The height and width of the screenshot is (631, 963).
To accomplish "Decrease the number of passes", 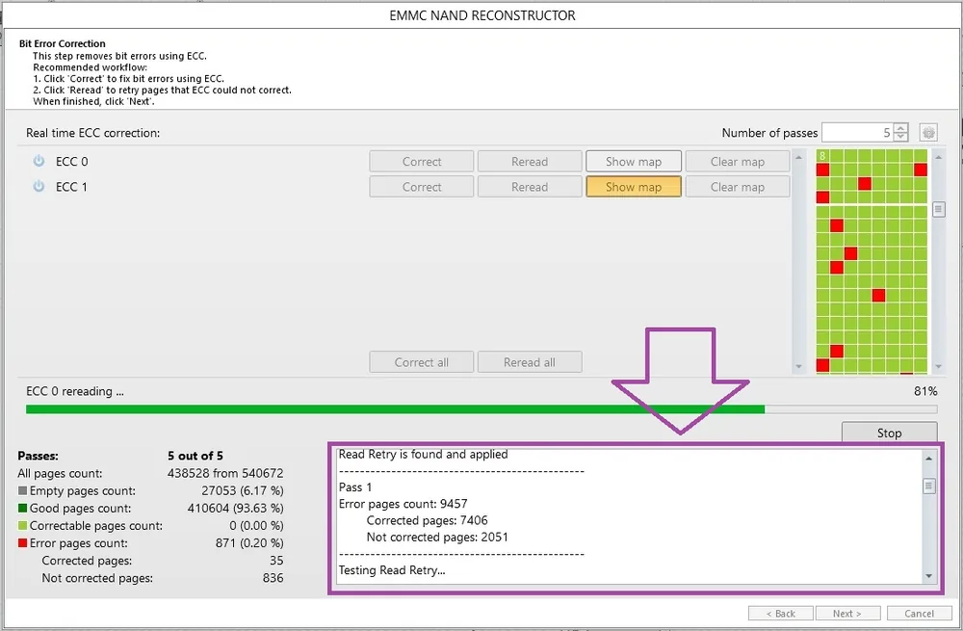I will click(901, 137).
